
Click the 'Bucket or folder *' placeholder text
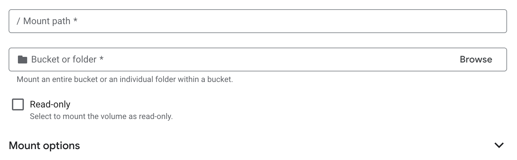(64, 60)
